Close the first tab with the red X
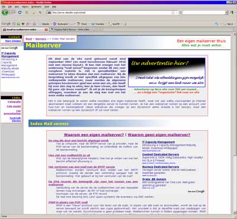237x219 pixels. [46, 30]
